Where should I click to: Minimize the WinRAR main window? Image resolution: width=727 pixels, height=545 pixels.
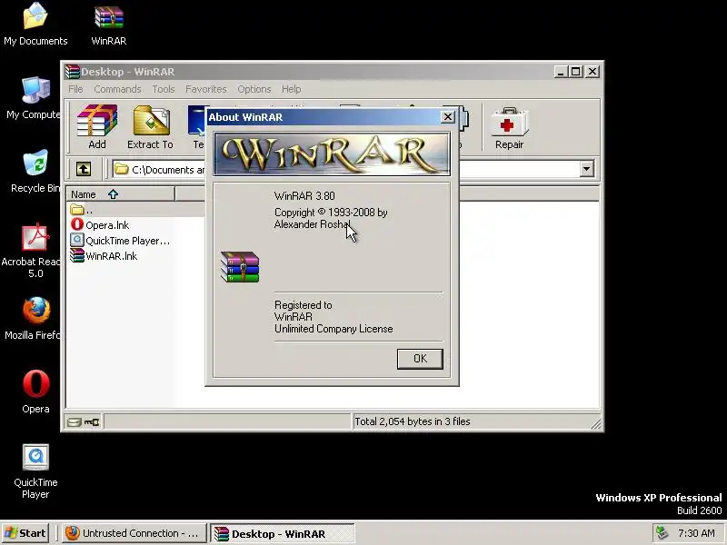tap(561, 72)
